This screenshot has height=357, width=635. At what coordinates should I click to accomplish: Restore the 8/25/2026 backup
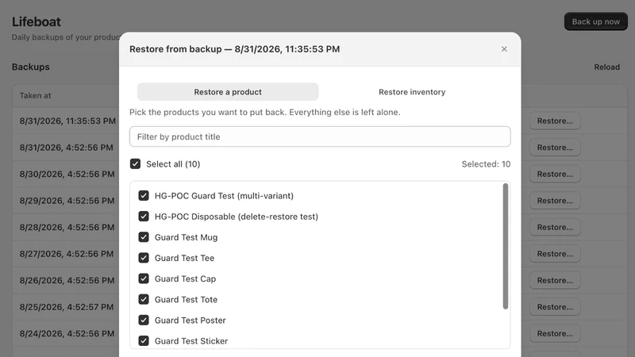click(x=555, y=307)
